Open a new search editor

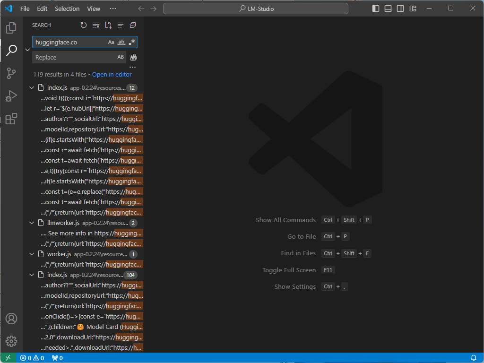[x=108, y=25]
